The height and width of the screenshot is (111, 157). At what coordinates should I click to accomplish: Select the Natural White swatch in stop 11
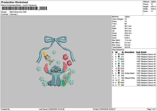pyautogui.click(x=119, y=78)
